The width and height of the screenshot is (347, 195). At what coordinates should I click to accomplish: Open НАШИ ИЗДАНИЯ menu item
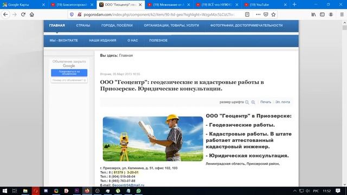(x=102, y=41)
